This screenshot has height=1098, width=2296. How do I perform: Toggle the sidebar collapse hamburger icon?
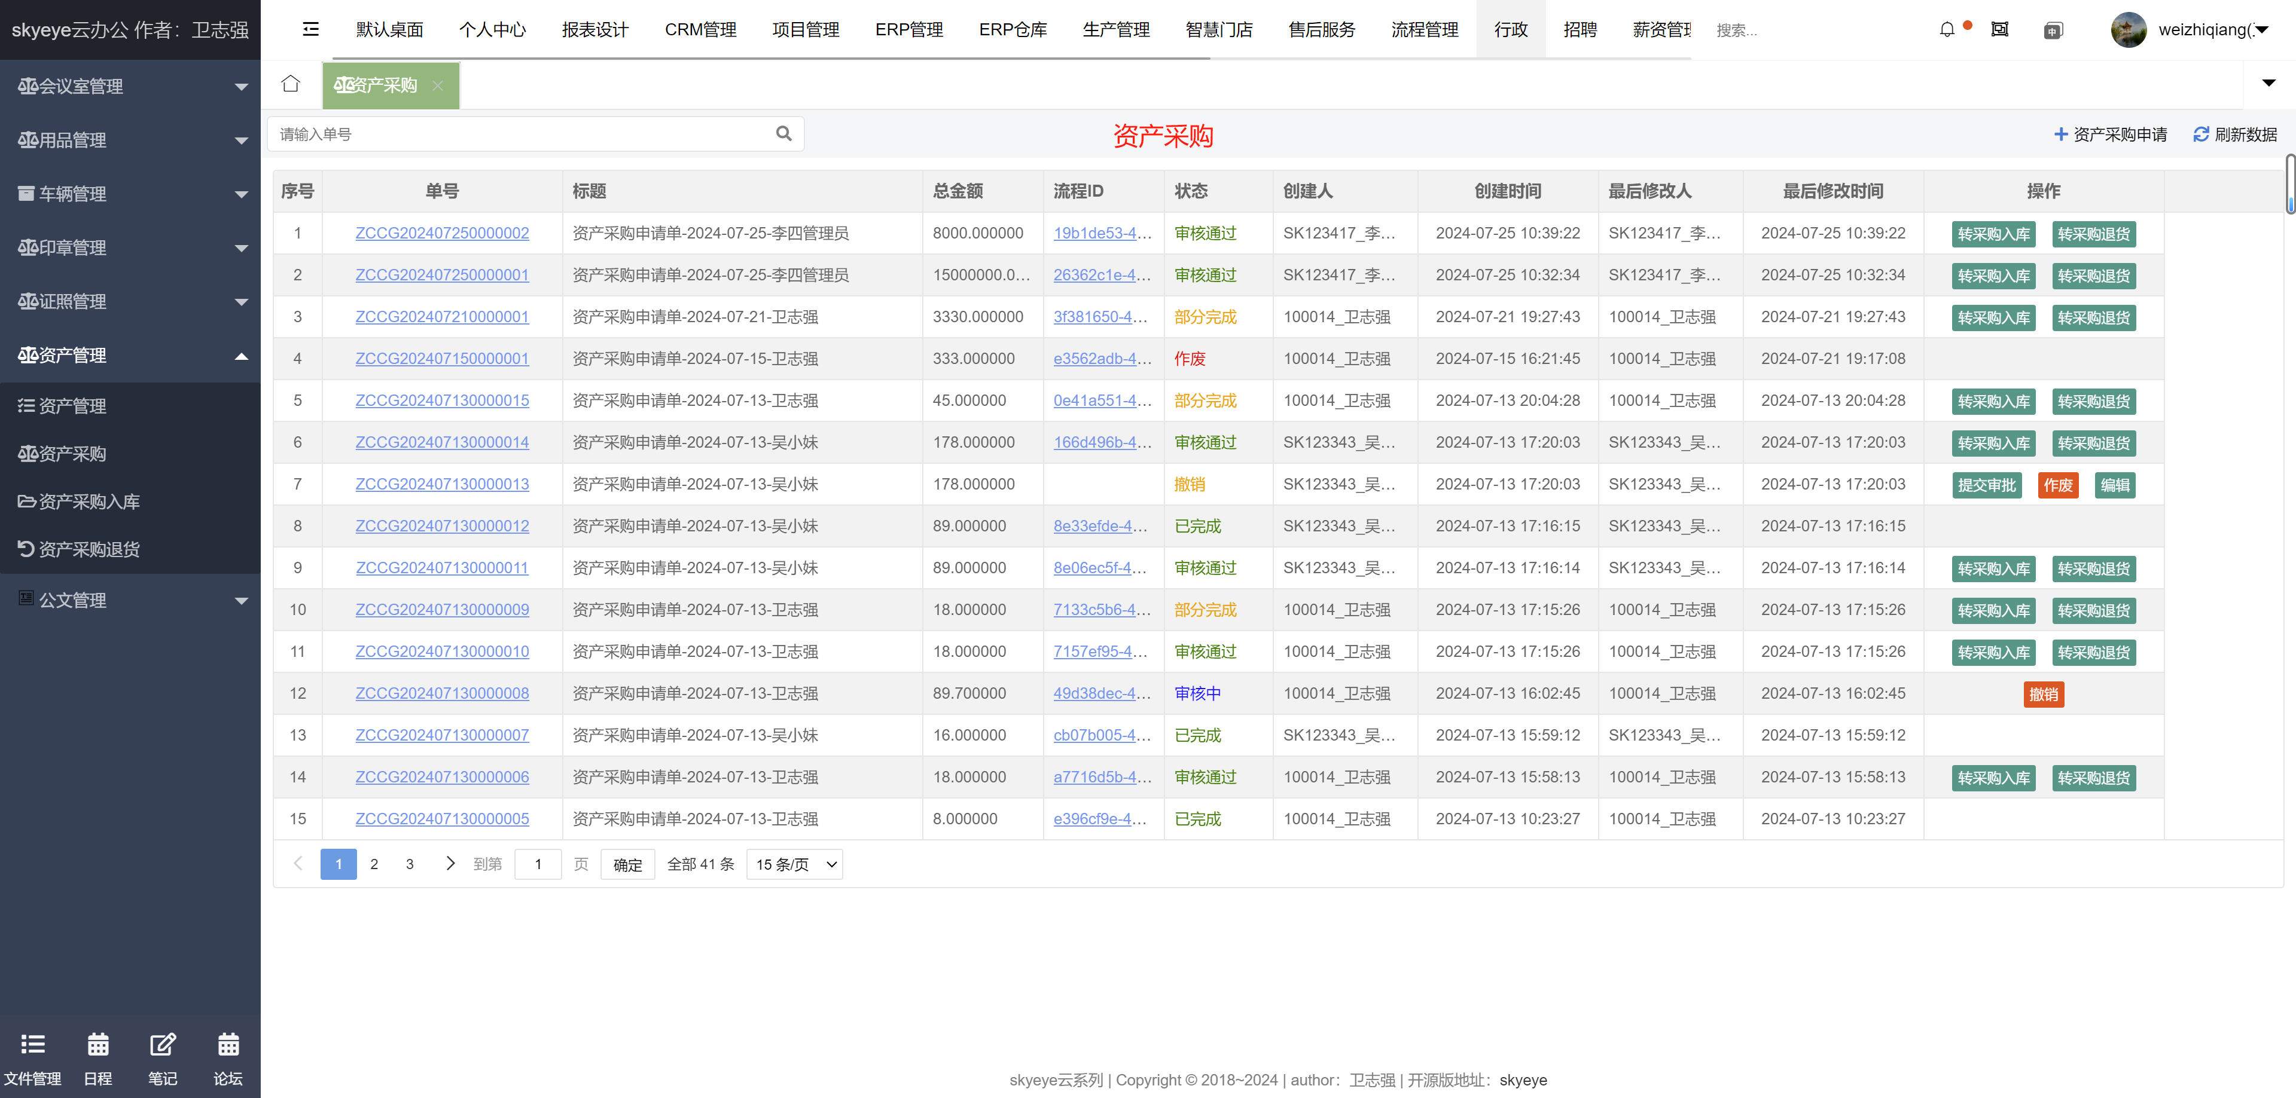(x=310, y=29)
